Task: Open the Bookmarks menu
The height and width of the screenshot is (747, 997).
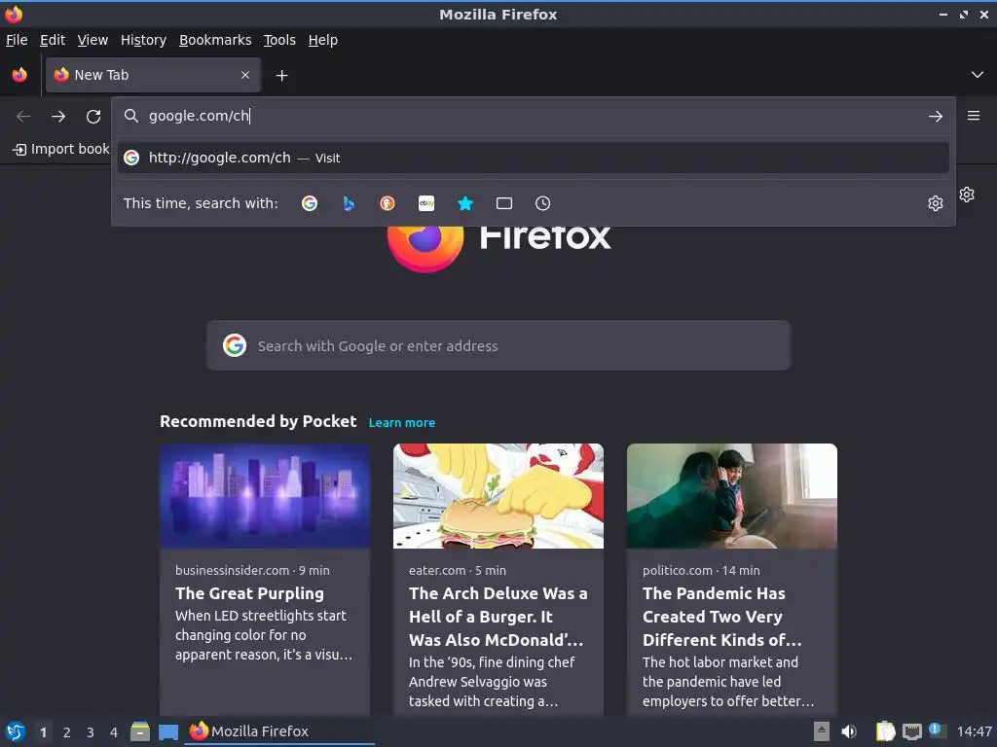Action: pos(215,40)
